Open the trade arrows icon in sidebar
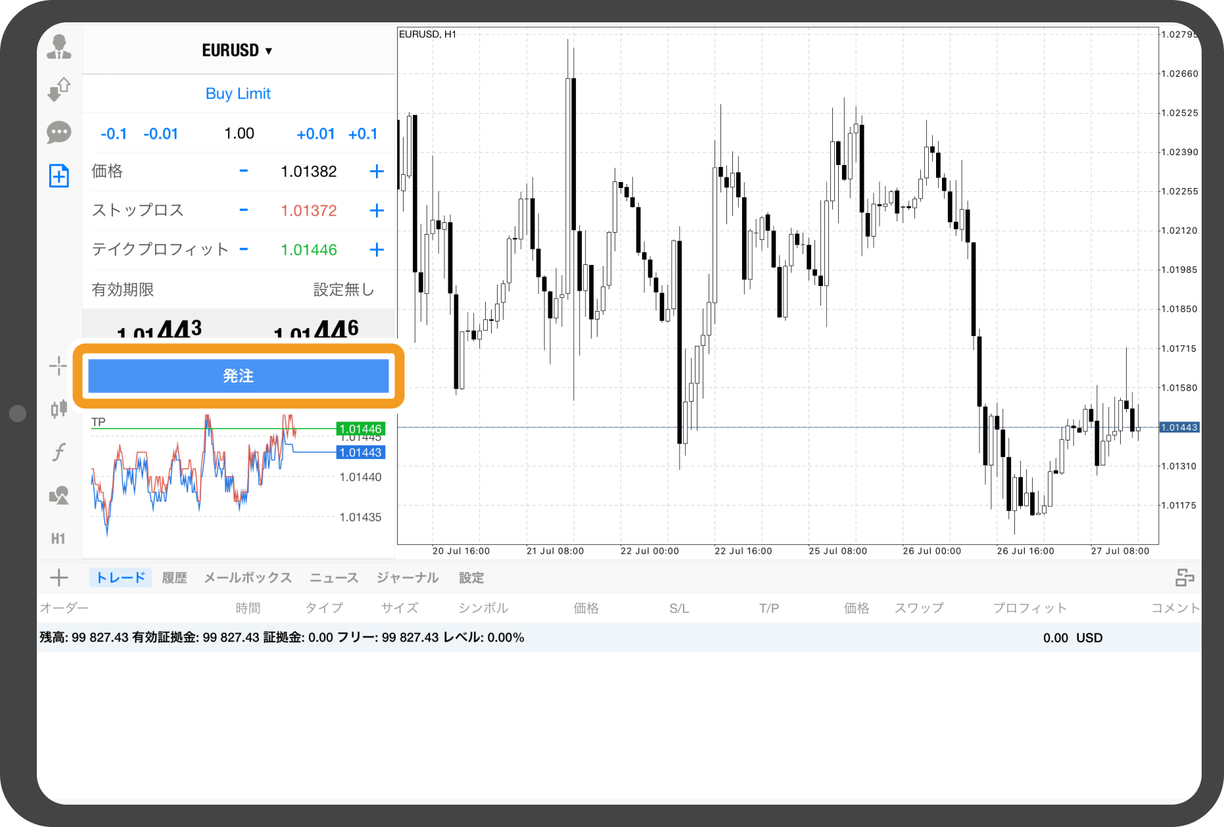The width and height of the screenshot is (1224, 827). coord(59,89)
